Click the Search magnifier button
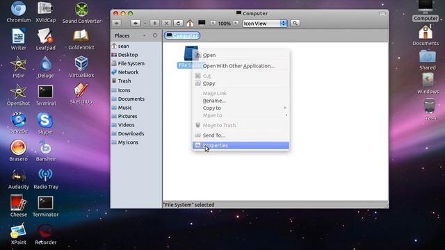The height and width of the screenshot is (250, 445). click(295, 23)
